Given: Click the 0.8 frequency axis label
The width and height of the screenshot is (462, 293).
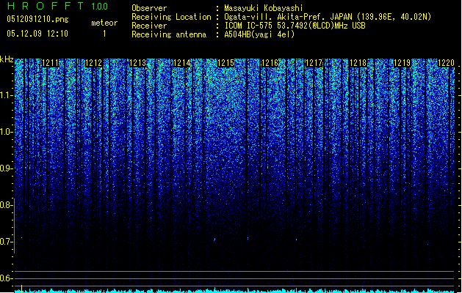Looking at the screenshot, I should pyautogui.click(x=6, y=205).
